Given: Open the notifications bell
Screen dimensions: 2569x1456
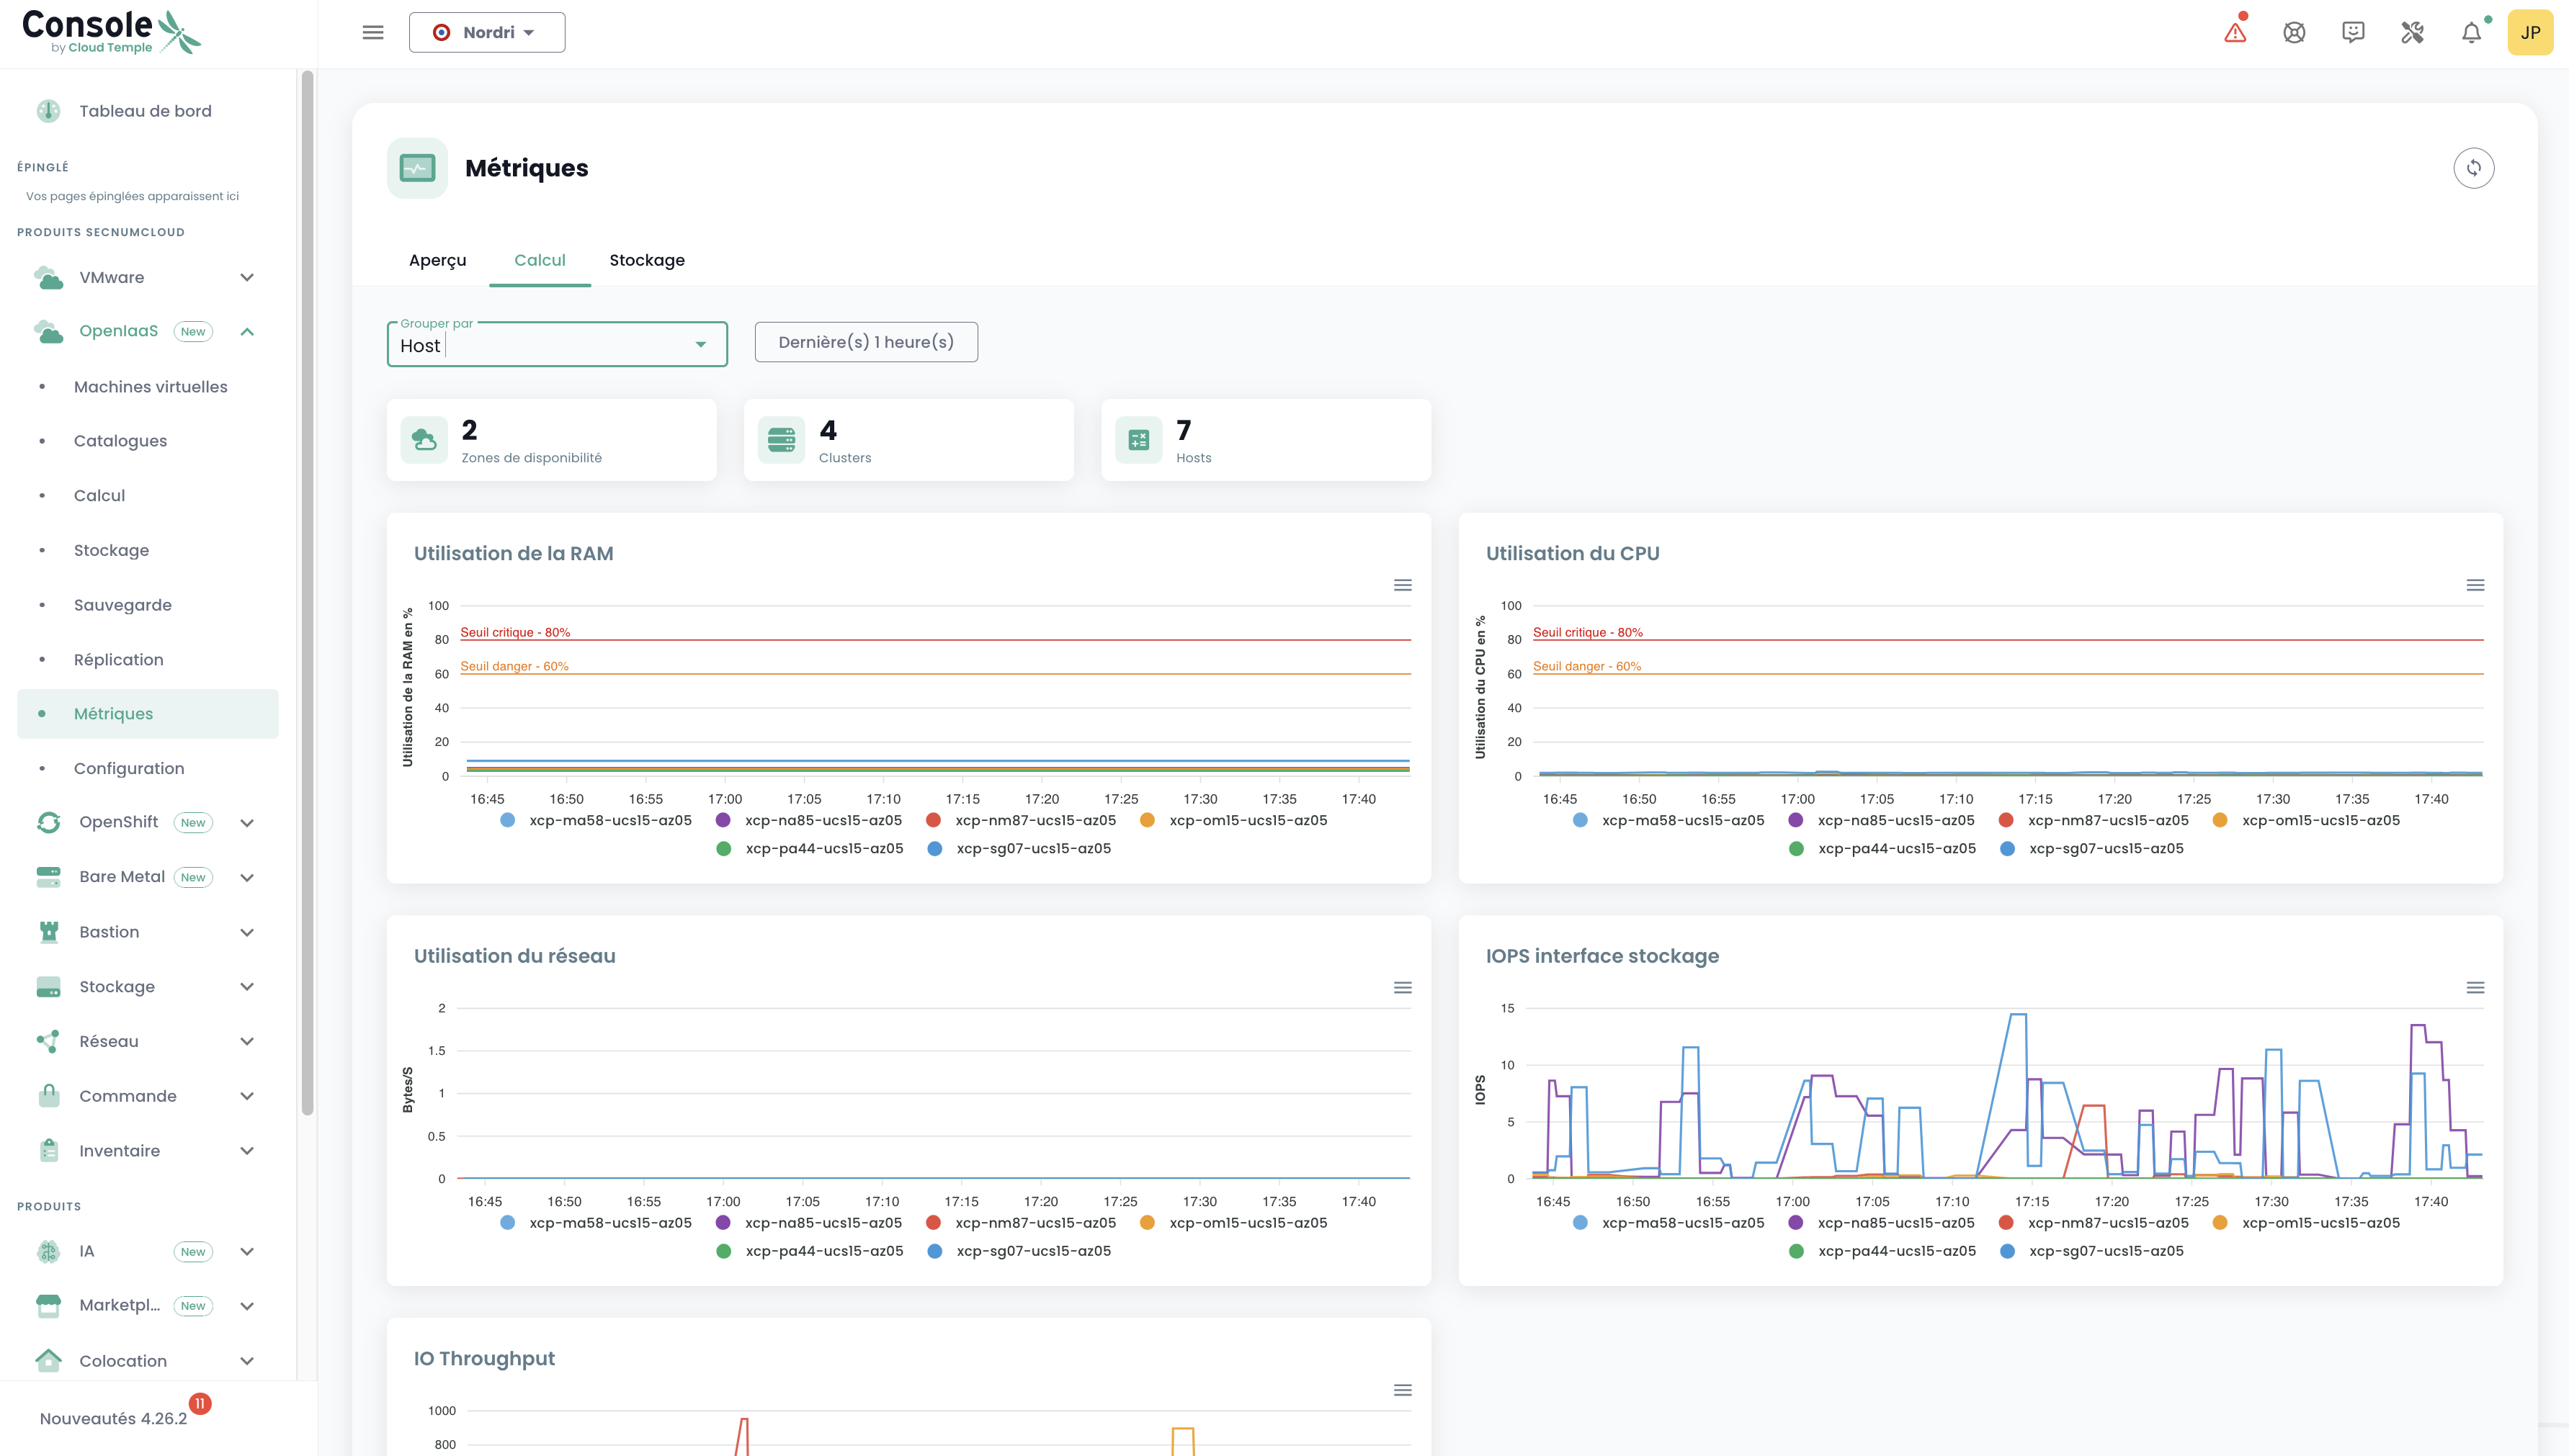Looking at the screenshot, I should 2471,33.
